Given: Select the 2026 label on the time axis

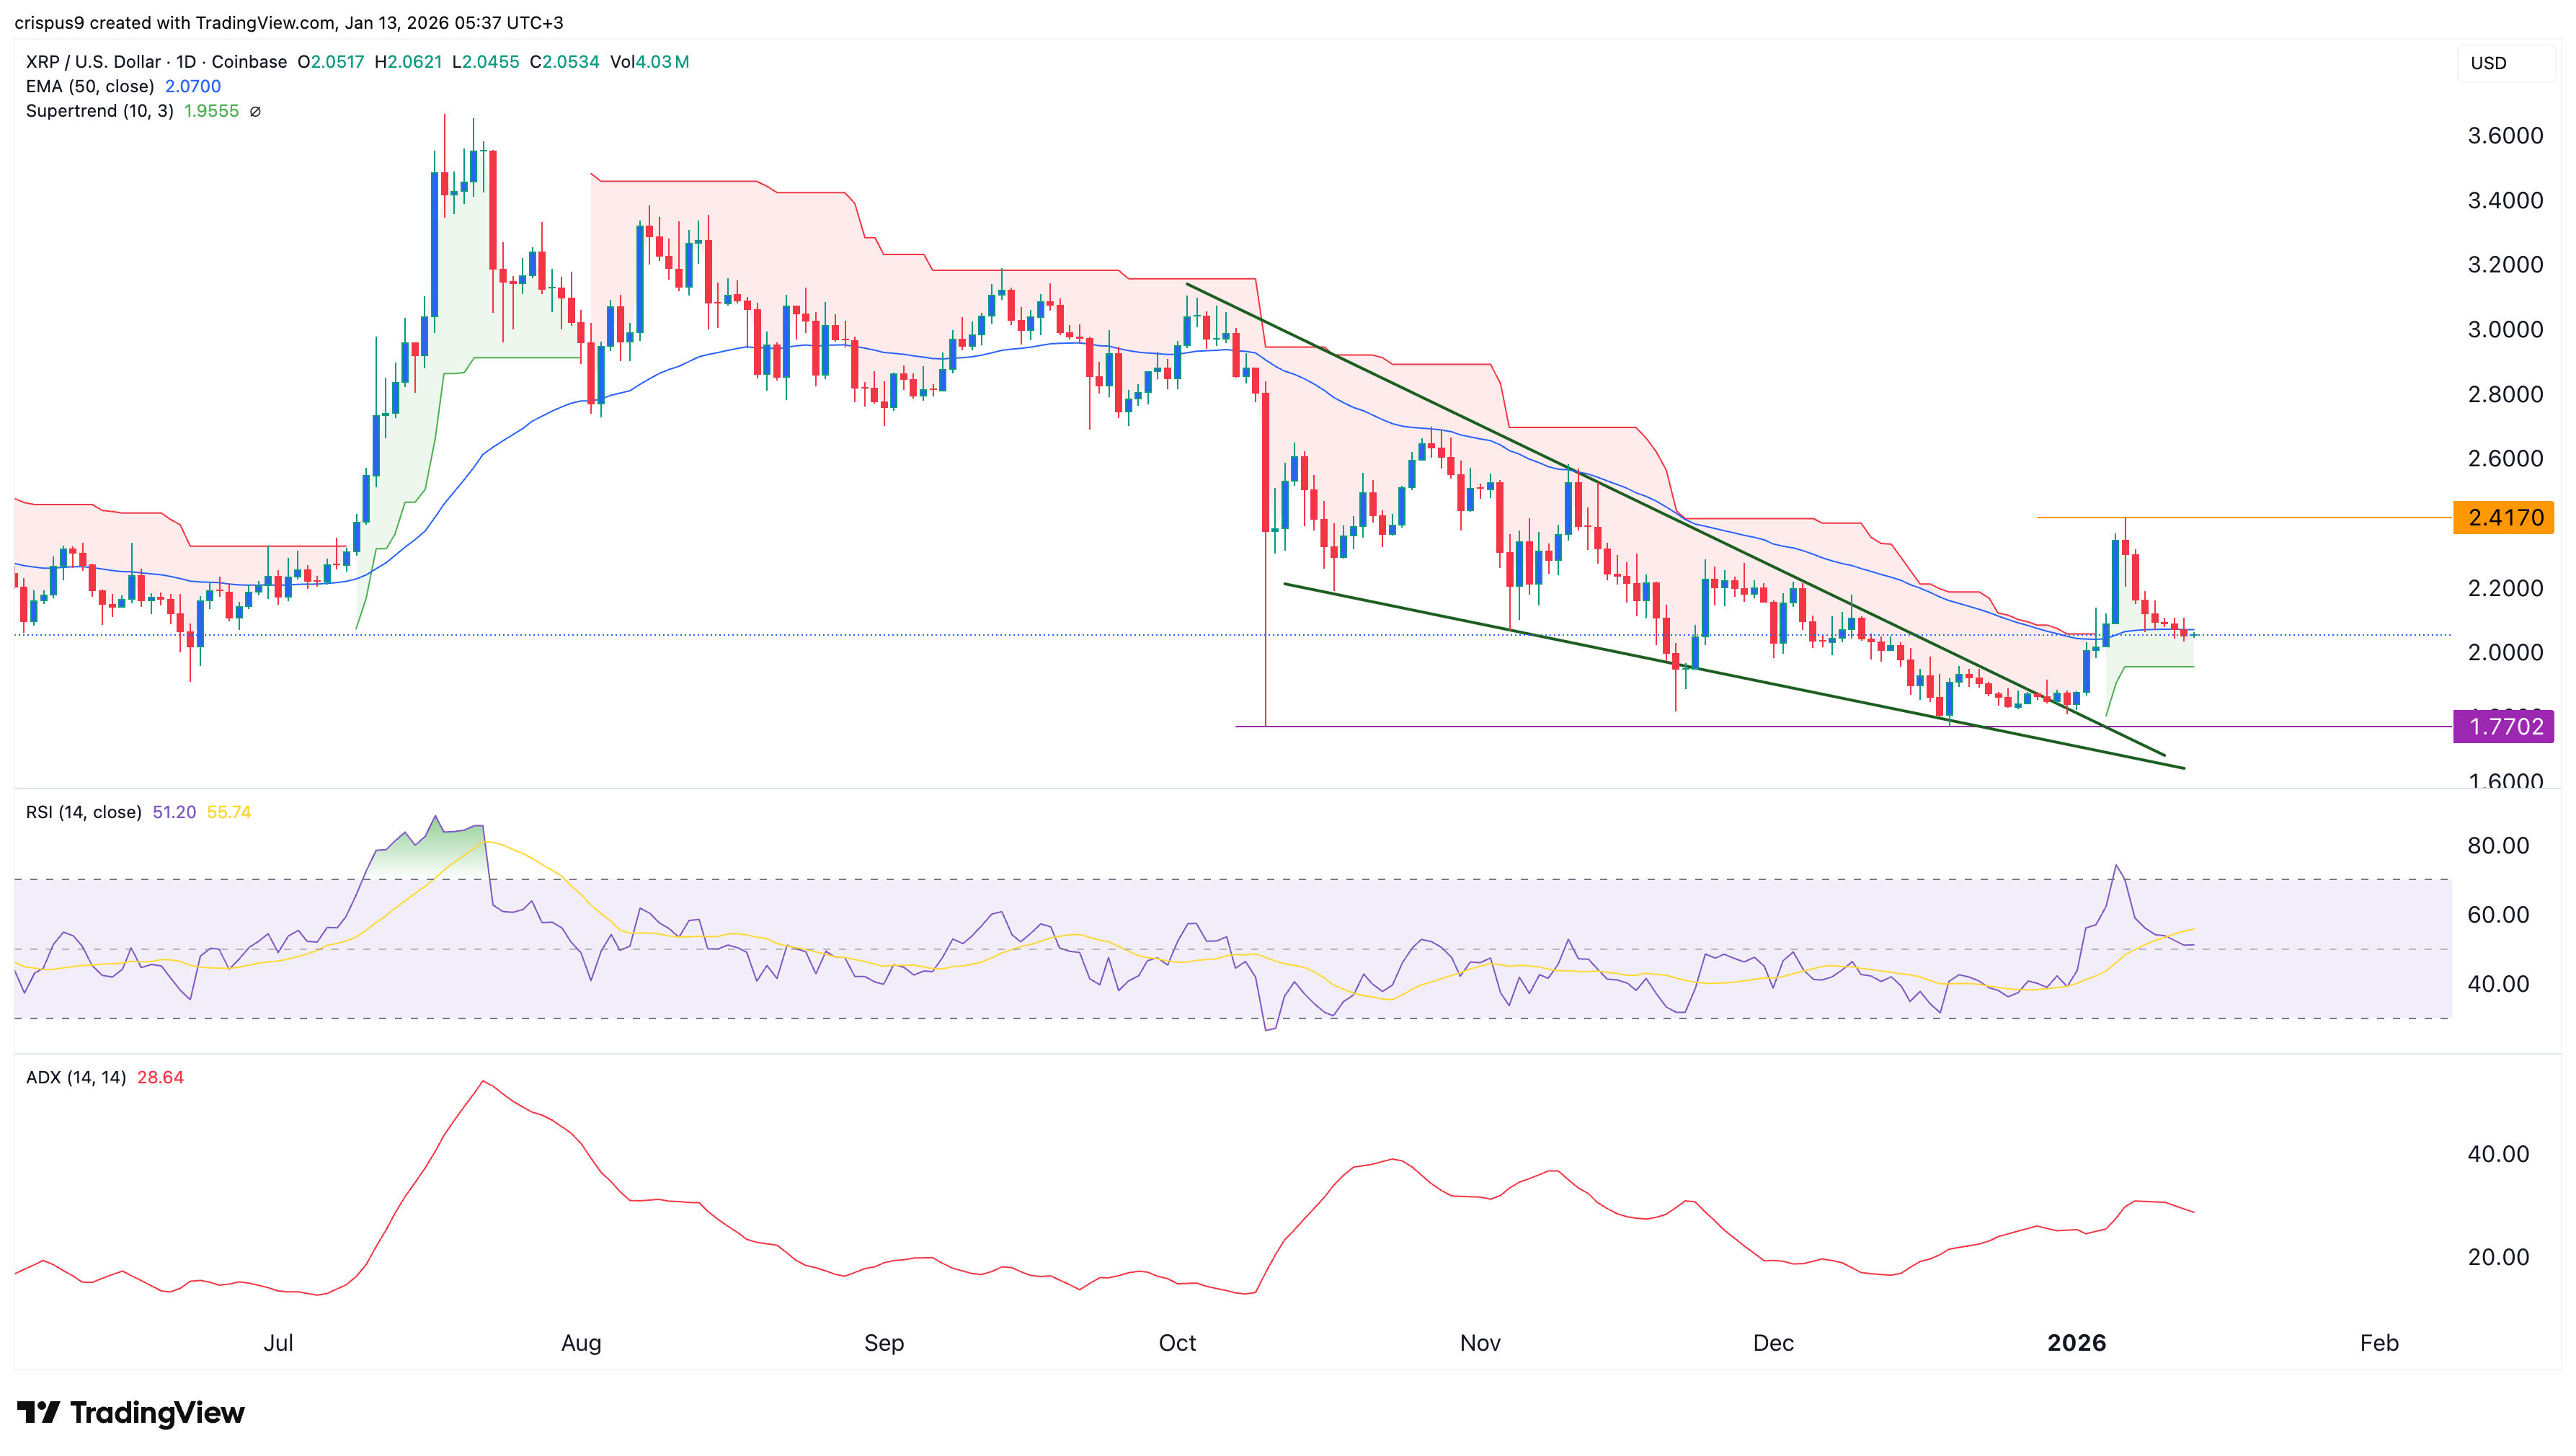Looking at the screenshot, I should 2079,1343.
